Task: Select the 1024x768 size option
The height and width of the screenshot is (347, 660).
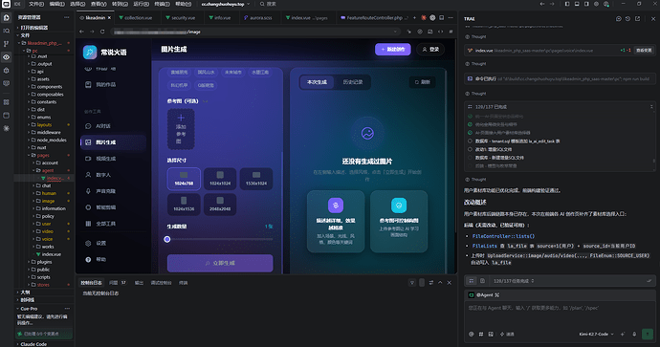Action: (x=184, y=179)
